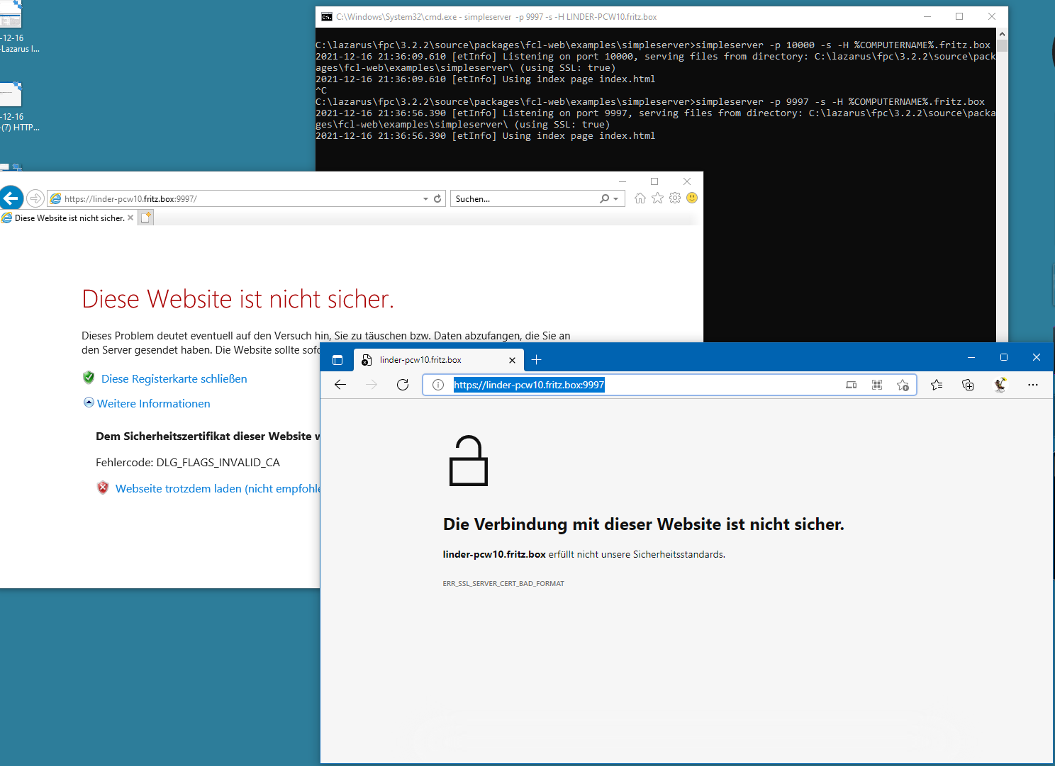Click the Edge forward arrow button
Screen dimensions: 1055x766
[372, 385]
